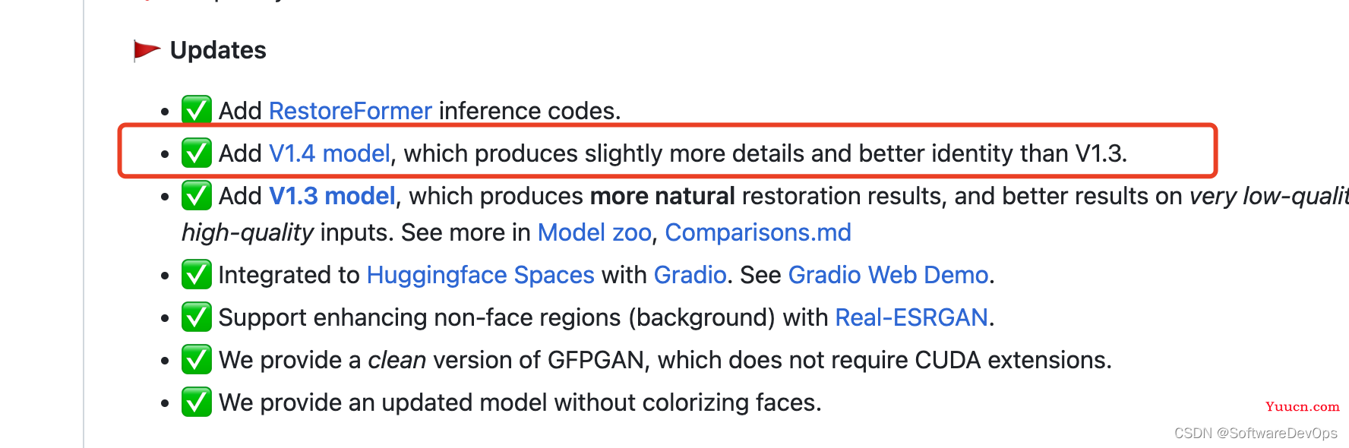1349x448 pixels.
Task: Click the Updates section heading
Action: click(218, 50)
